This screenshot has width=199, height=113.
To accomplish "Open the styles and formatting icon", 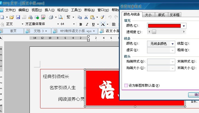I will (x=2, y=24).
